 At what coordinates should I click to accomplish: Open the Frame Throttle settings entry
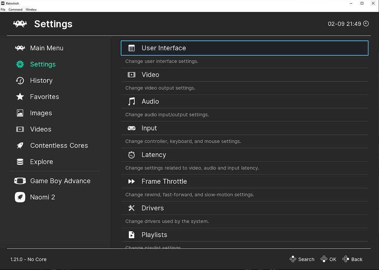click(245, 181)
